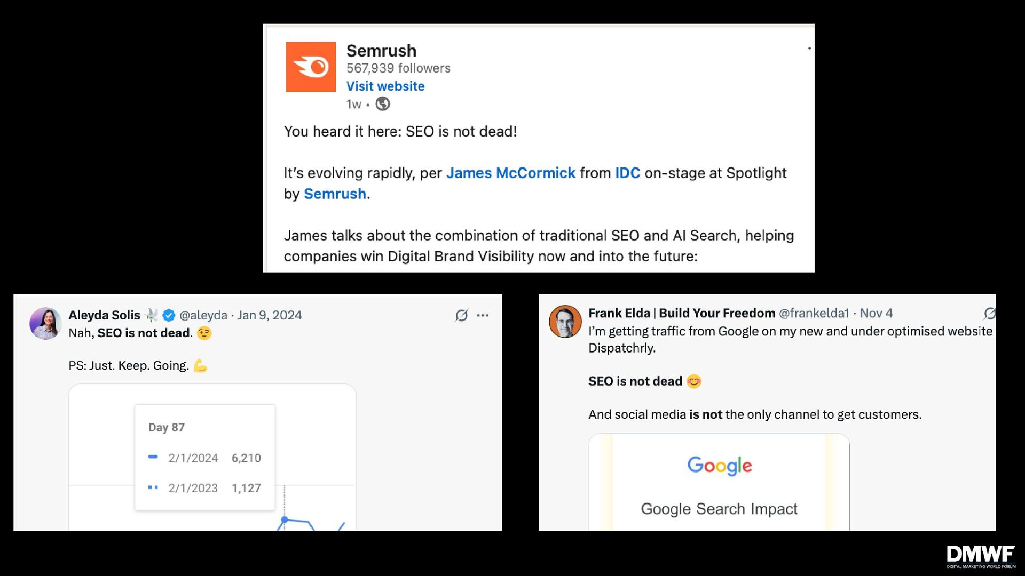Click the IDC company link
The width and height of the screenshot is (1025, 576).
click(627, 173)
